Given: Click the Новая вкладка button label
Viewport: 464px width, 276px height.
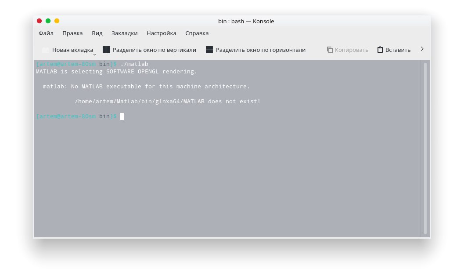Looking at the screenshot, I should pos(72,50).
